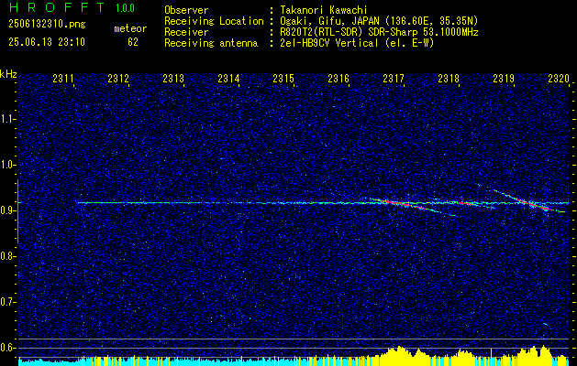The width and height of the screenshot is (577, 366).
Task: Click the 2318 time axis marker
Action: tap(449, 78)
